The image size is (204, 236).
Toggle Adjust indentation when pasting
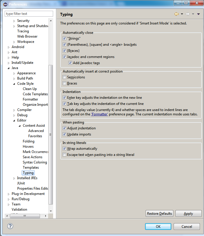pos(64,128)
